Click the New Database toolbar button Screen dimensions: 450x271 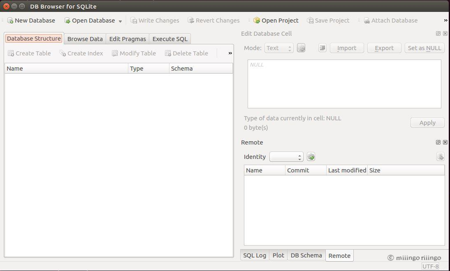pos(31,21)
